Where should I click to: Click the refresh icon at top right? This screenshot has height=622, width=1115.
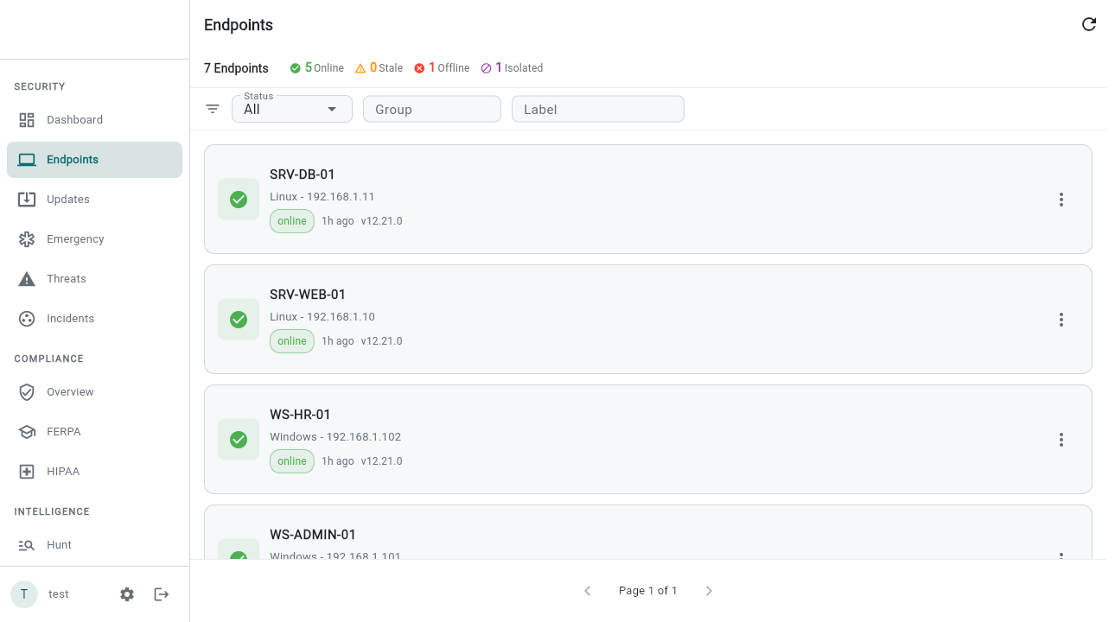click(1089, 24)
